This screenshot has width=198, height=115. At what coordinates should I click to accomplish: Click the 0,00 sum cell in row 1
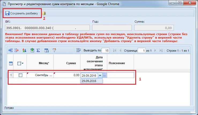[67, 75]
